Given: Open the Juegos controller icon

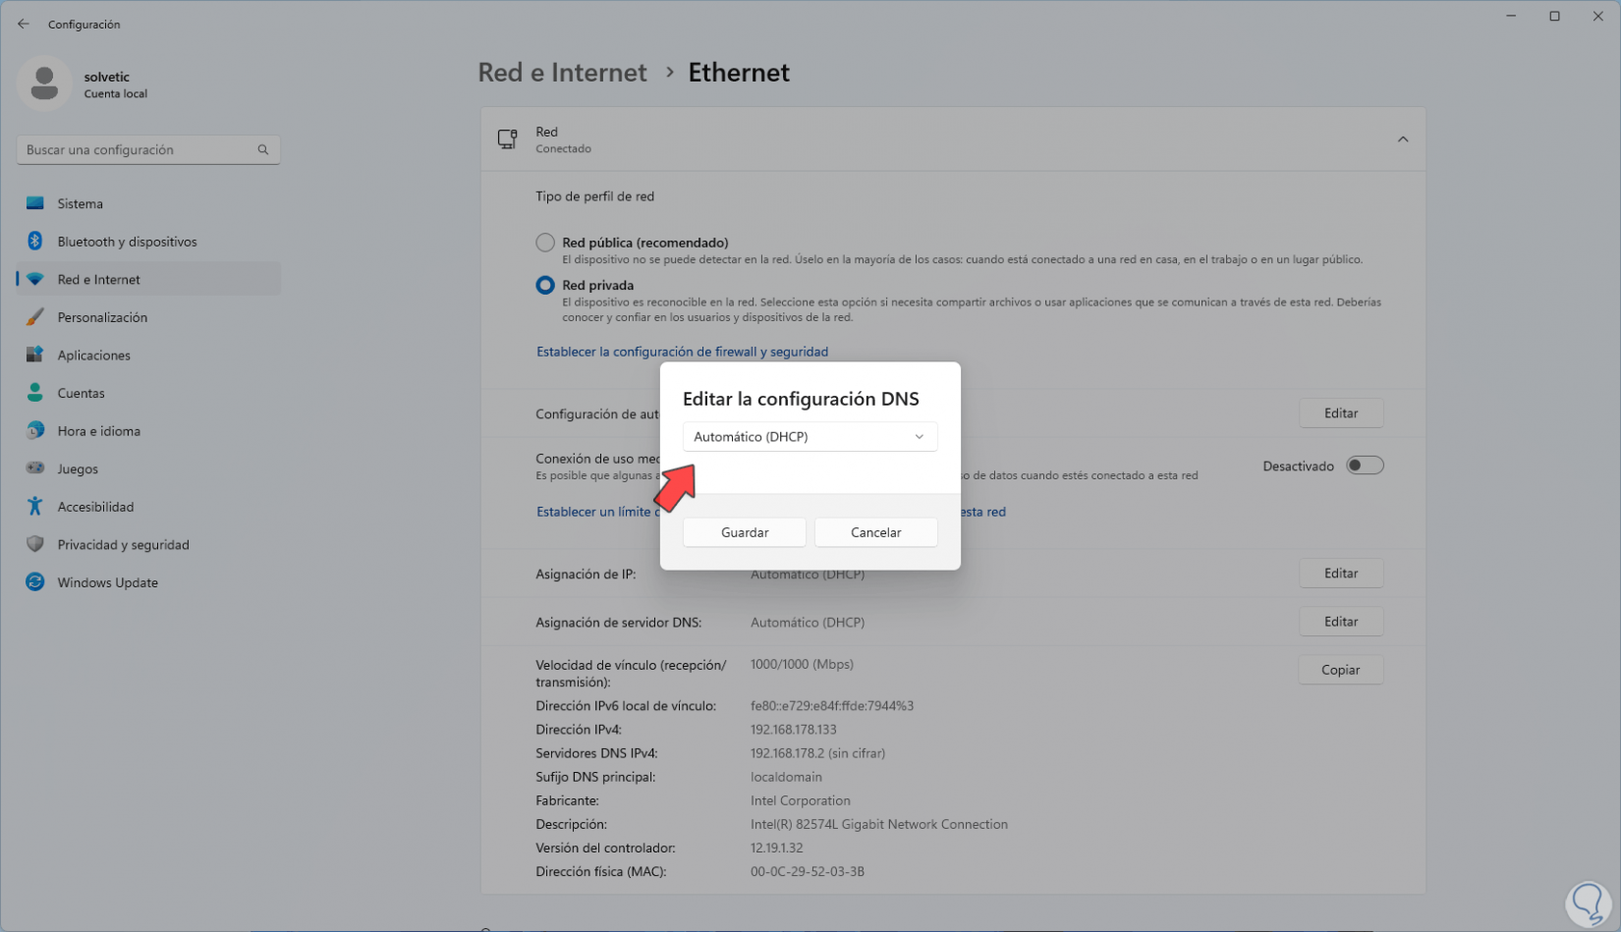Looking at the screenshot, I should coord(34,468).
